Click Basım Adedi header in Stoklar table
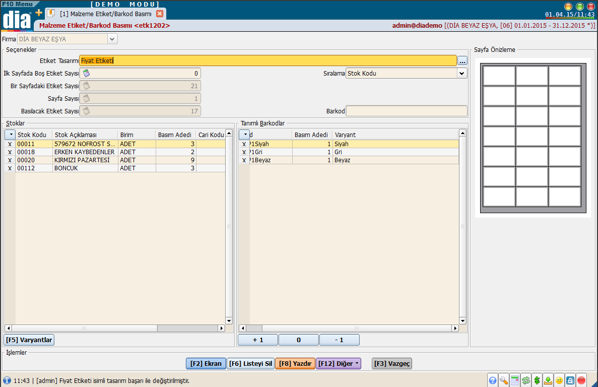The width and height of the screenshot is (598, 387). (176, 135)
